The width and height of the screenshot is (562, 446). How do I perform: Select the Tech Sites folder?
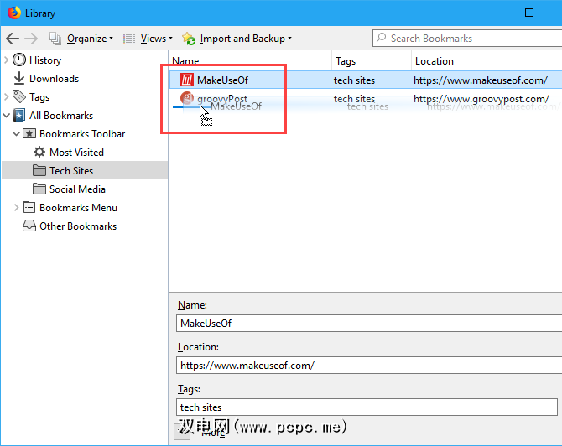click(x=71, y=171)
